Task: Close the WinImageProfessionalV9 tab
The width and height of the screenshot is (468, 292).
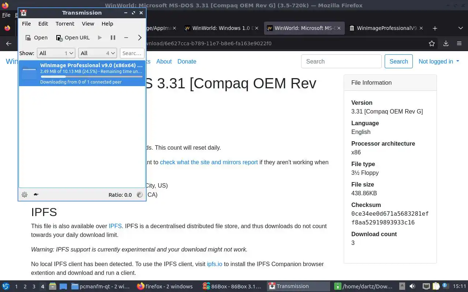Action: pos(421,28)
